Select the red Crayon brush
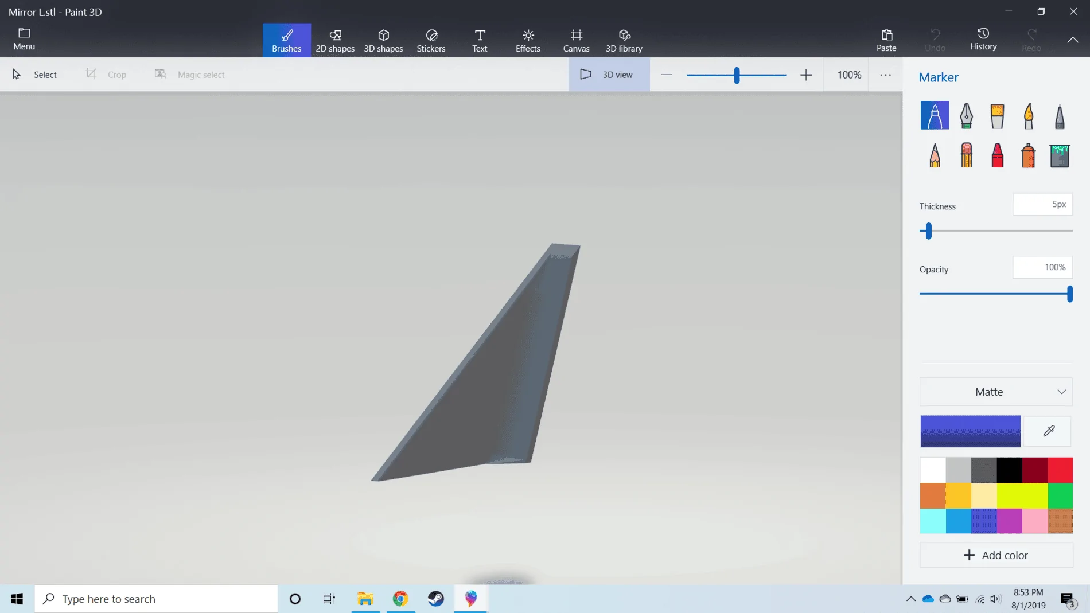1090x613 pixels. (997, 155)
